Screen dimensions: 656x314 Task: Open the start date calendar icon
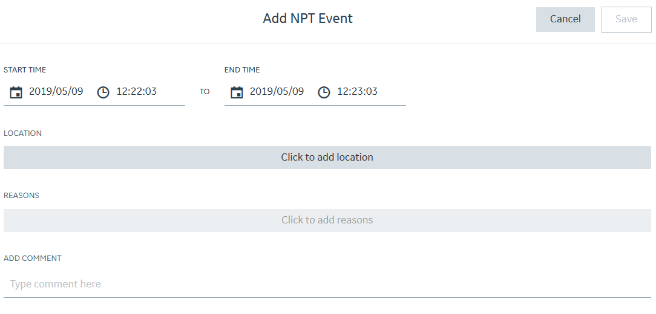click(x=16, y=92)
